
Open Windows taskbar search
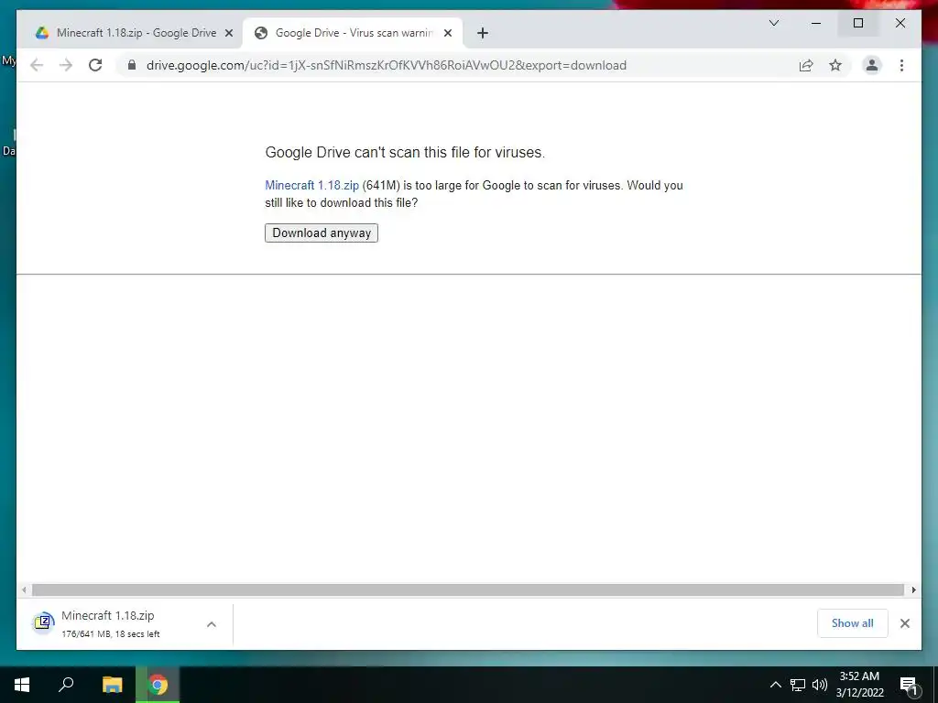[66, 685]
